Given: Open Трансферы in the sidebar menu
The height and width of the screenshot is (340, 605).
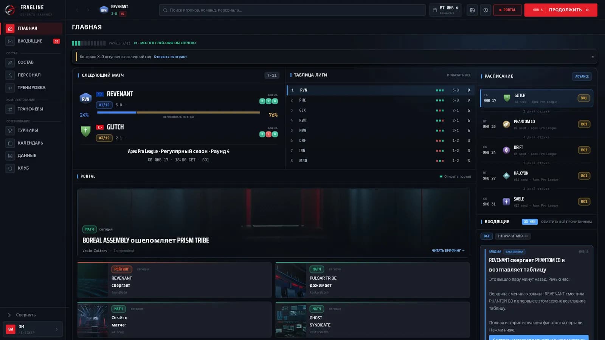Looking at the screenshot, I should (33, 109).
